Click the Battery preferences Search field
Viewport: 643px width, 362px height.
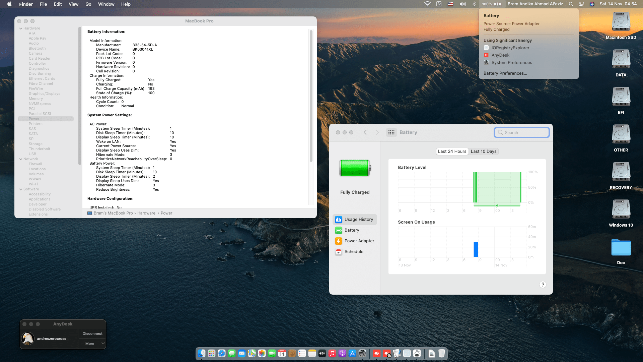point(524,132)
